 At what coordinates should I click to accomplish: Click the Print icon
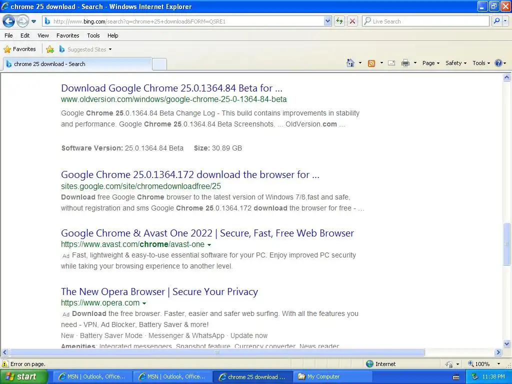(405, 63)
